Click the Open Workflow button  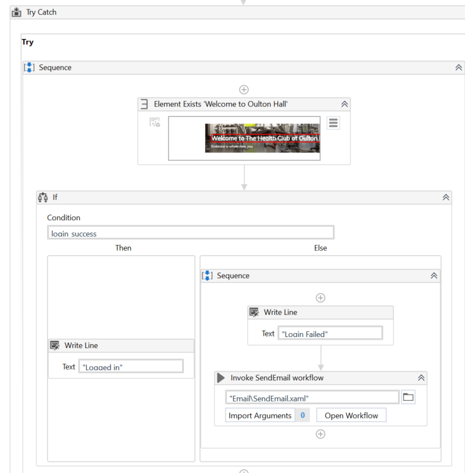click(351, 416)
